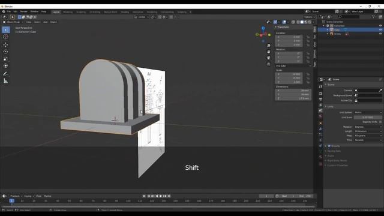The width and height of the screenshot is (384, 216).
Task: Select the Cursor tool
Action: (5, 37)
